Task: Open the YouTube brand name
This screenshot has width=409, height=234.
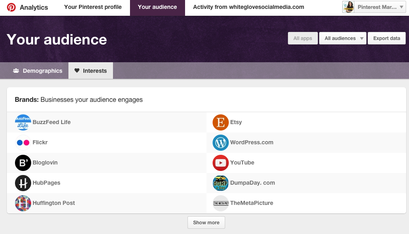Action: 242,163
